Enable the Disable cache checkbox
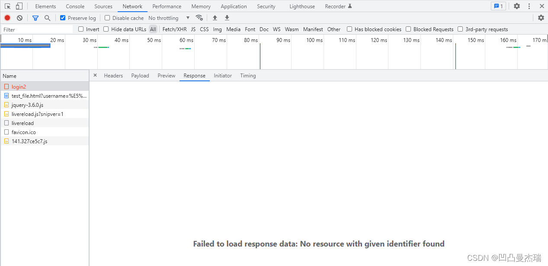The image size is (548, 266). point(107,18)
